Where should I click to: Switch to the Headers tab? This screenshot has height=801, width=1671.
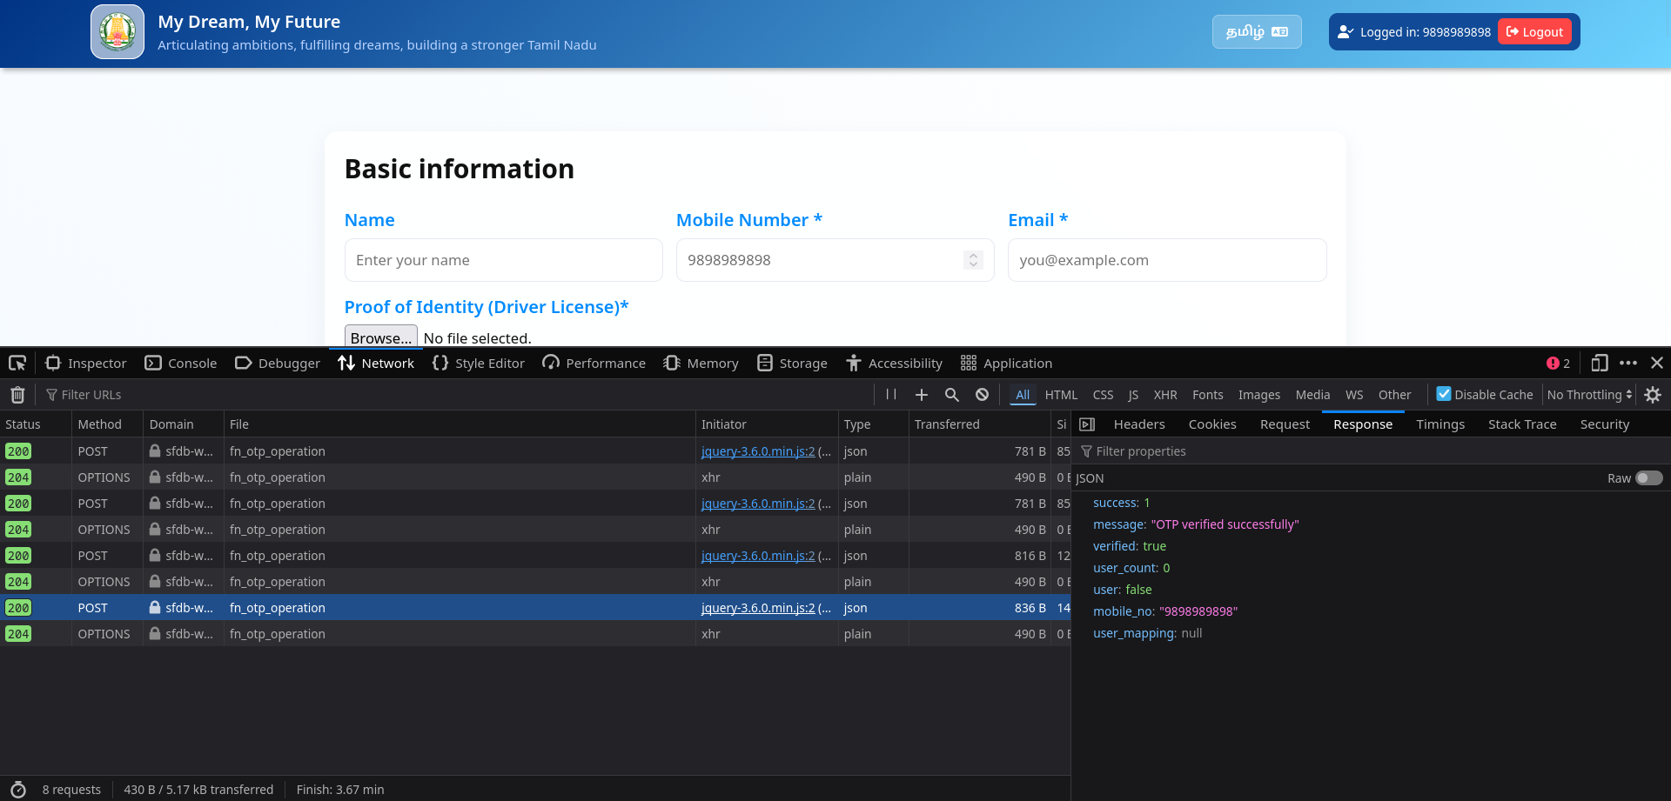click(x=1138, y=424)
